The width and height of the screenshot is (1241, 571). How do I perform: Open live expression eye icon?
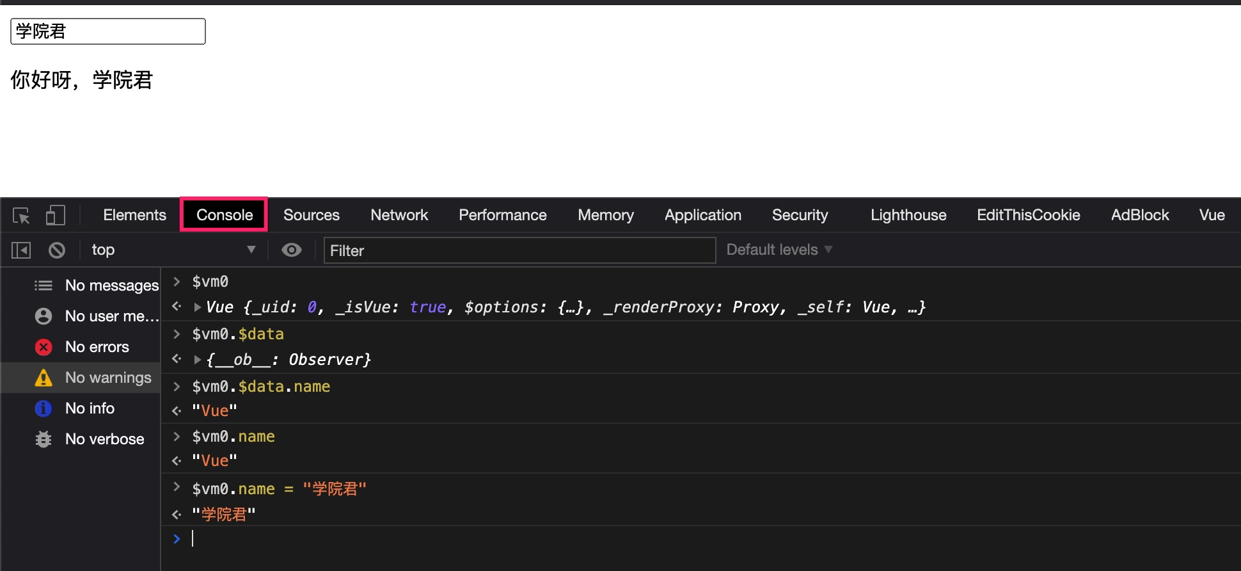[292, 250]
